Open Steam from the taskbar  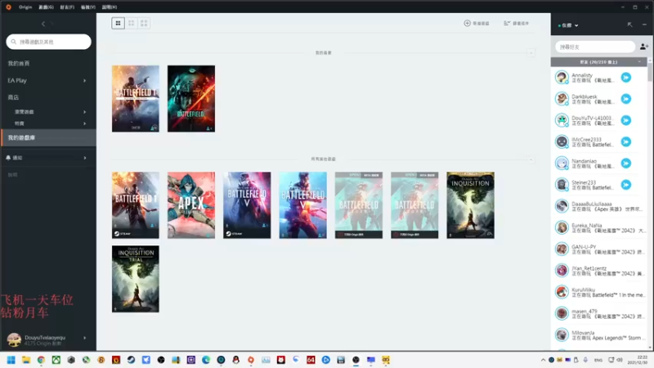pyautogui.click(x=131, y=360)
